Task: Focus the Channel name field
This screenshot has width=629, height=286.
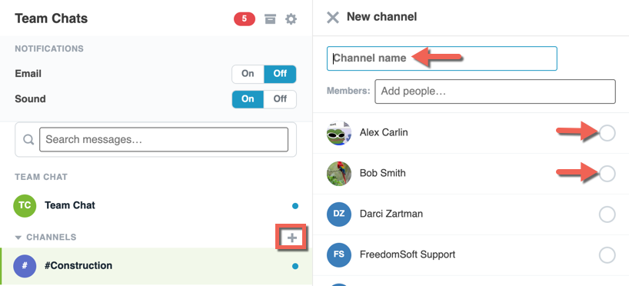Action: pos(441,58)
